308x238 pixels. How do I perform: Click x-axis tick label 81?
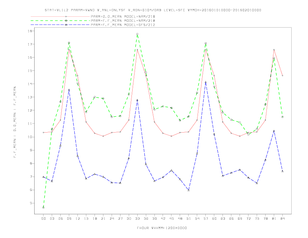click(x=274, y=219)
